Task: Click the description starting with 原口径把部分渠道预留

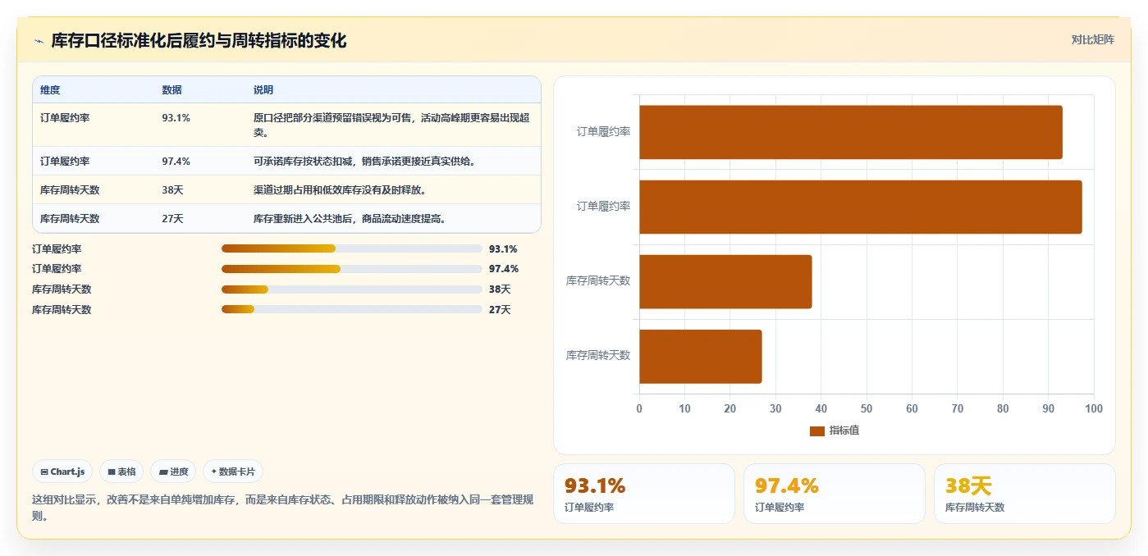Action: pyautogui.click(x=391, y=125)
